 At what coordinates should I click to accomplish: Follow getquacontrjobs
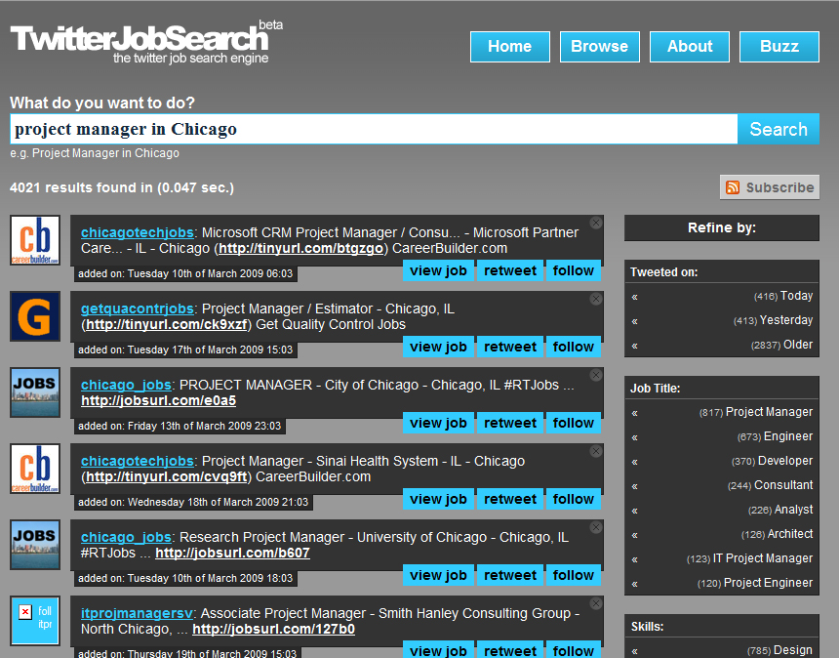[574, 347]
